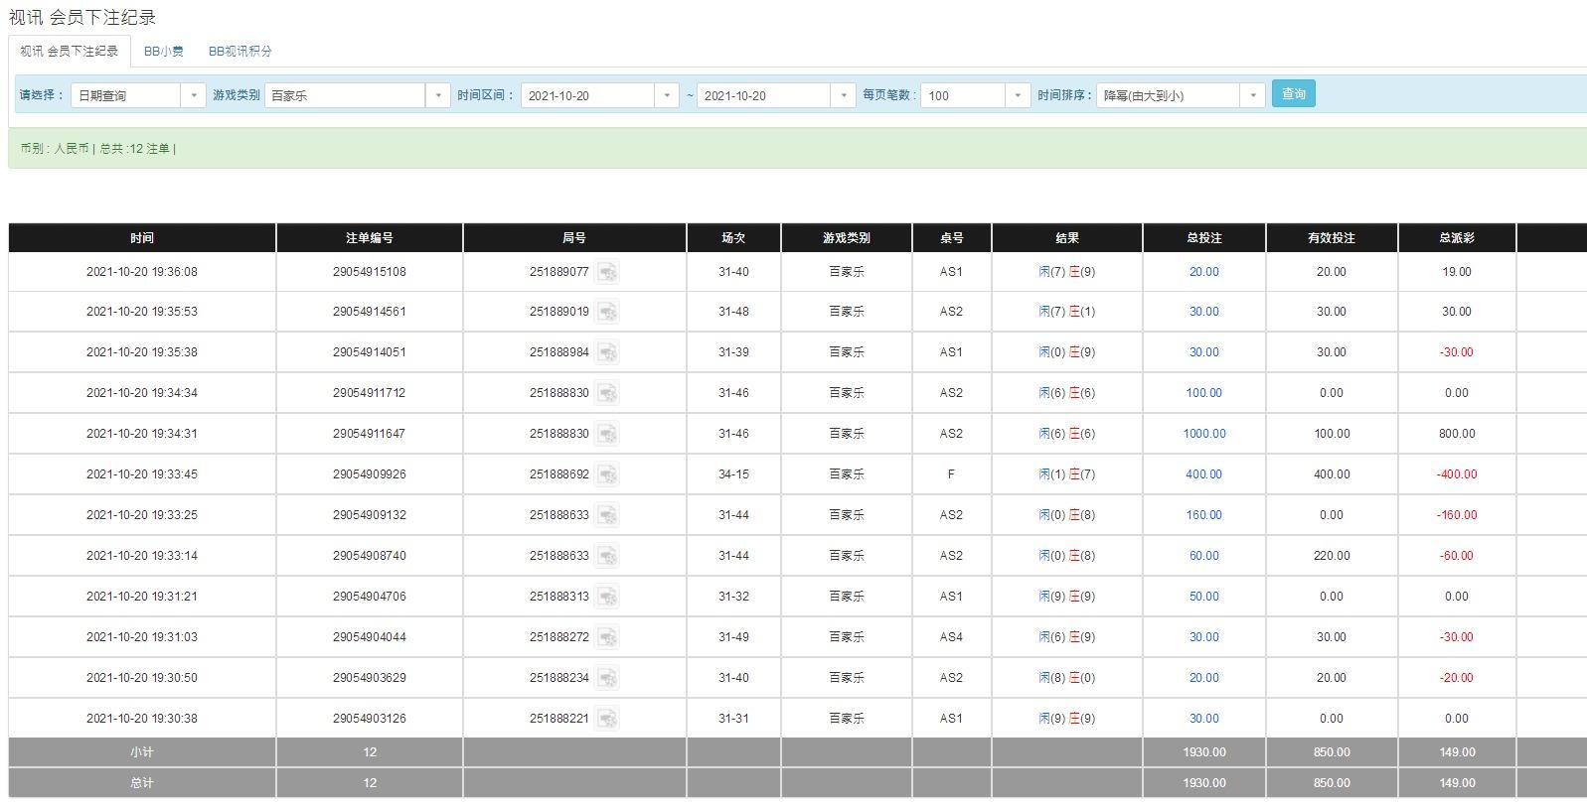
Task: Click the 有效投注 column header
Action: click(1332, 238)
